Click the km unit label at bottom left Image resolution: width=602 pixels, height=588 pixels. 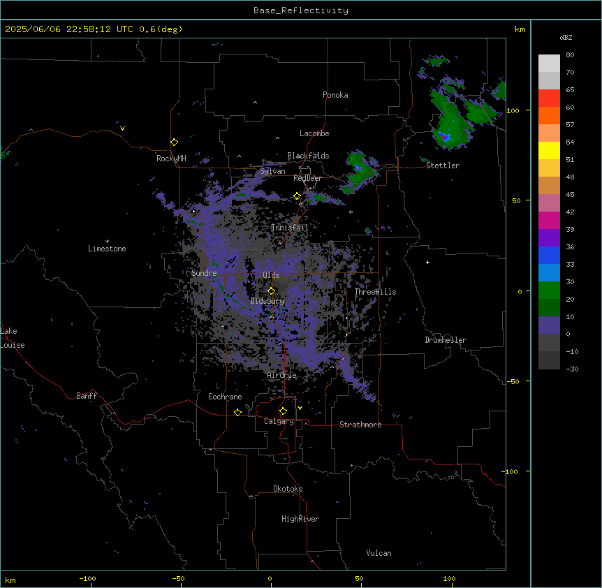coord(10,580)
